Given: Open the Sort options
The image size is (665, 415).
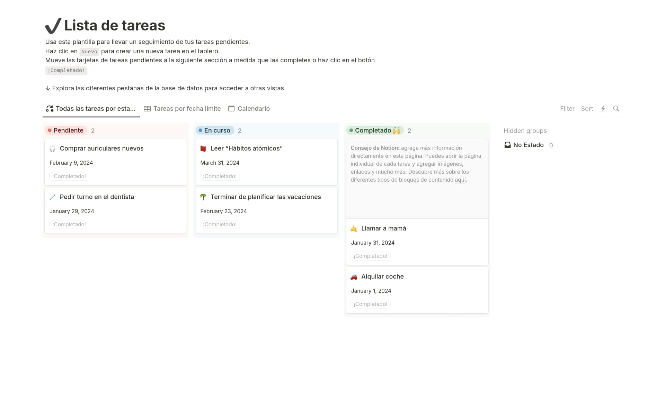Looking at the screenshot, I should click(x=587, y=109).
